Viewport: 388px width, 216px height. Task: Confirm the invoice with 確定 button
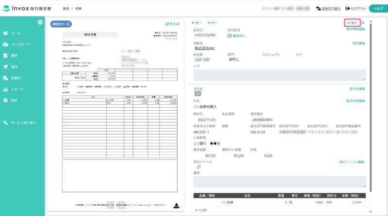(x=352, y=23)
